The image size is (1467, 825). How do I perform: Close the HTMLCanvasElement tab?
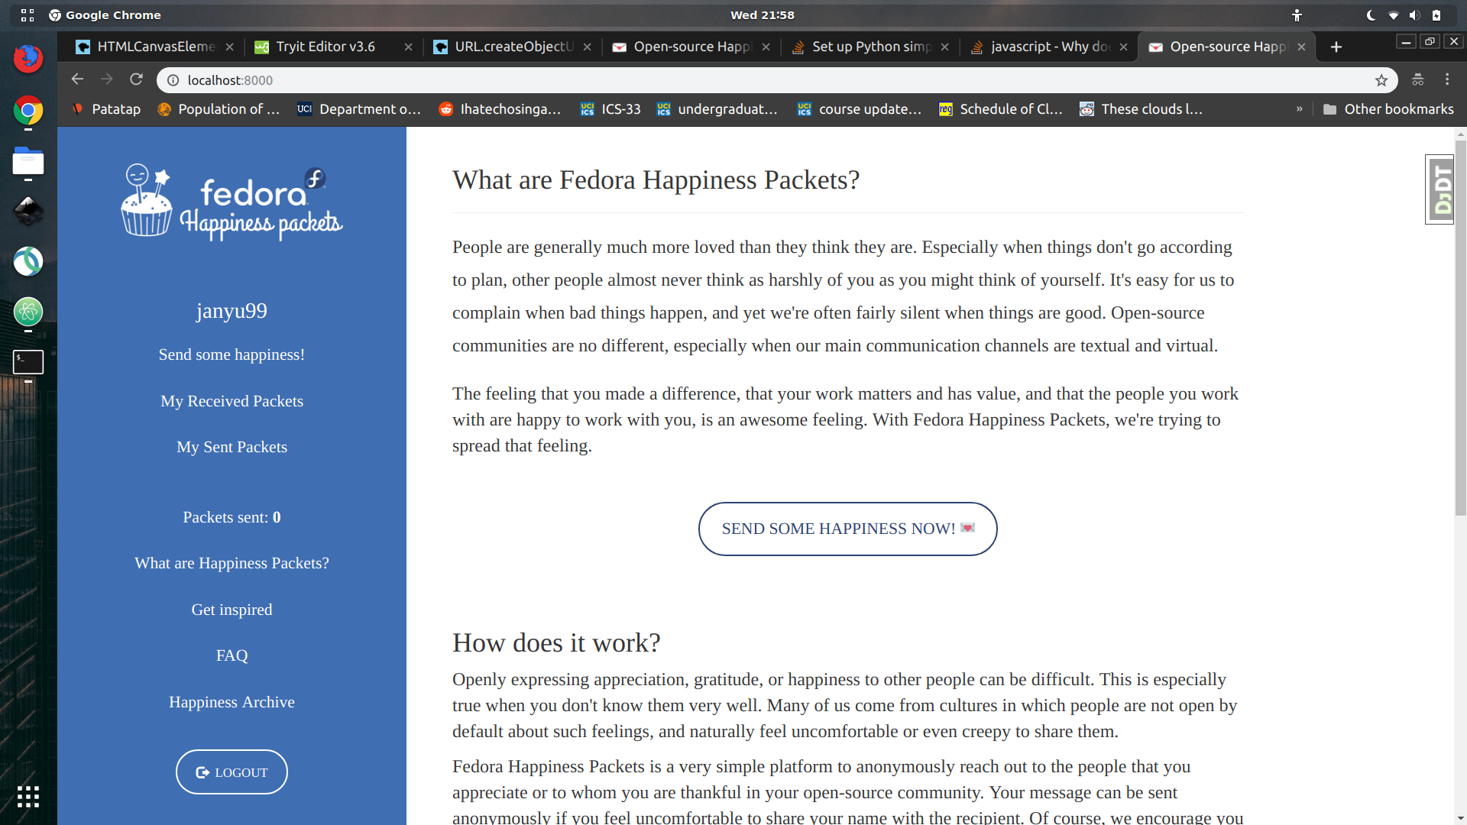click(x=229, y=47)
